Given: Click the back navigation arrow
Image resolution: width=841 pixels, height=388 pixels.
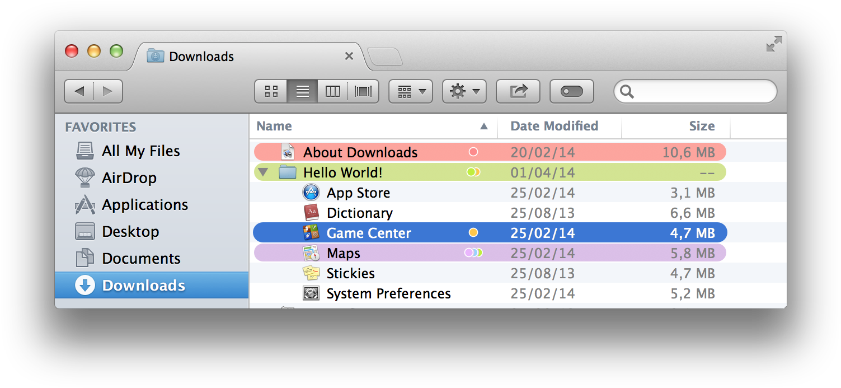Looking at the screenshot, I should click(x=79, y=91).
